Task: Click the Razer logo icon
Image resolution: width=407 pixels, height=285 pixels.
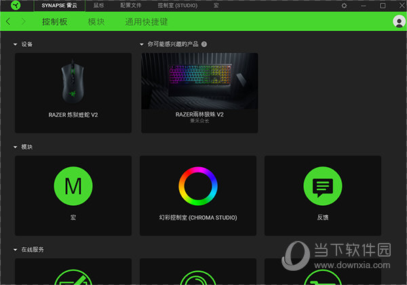Action: pos(16,5)
